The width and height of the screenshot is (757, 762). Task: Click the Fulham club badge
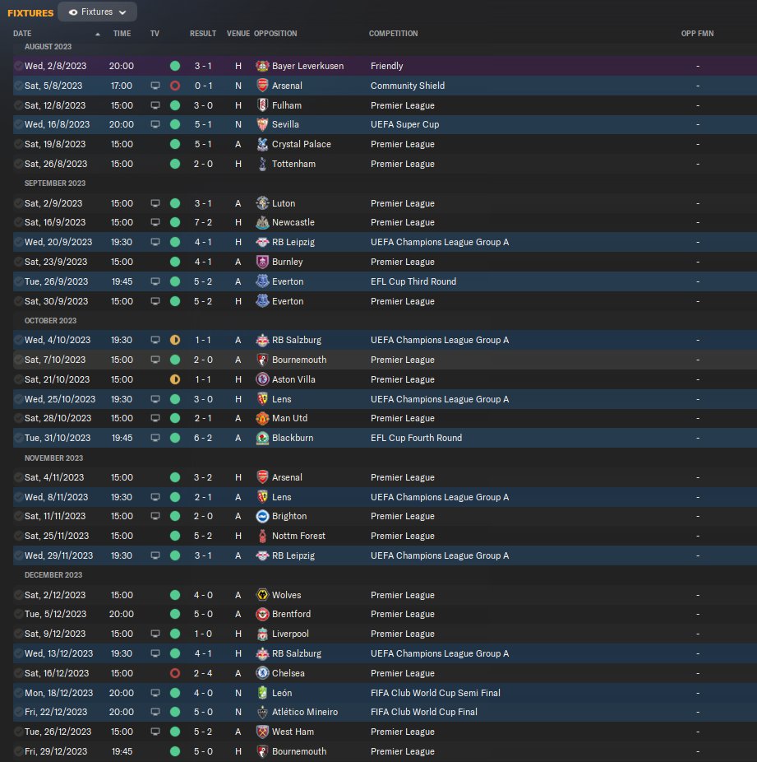(262, 105)
